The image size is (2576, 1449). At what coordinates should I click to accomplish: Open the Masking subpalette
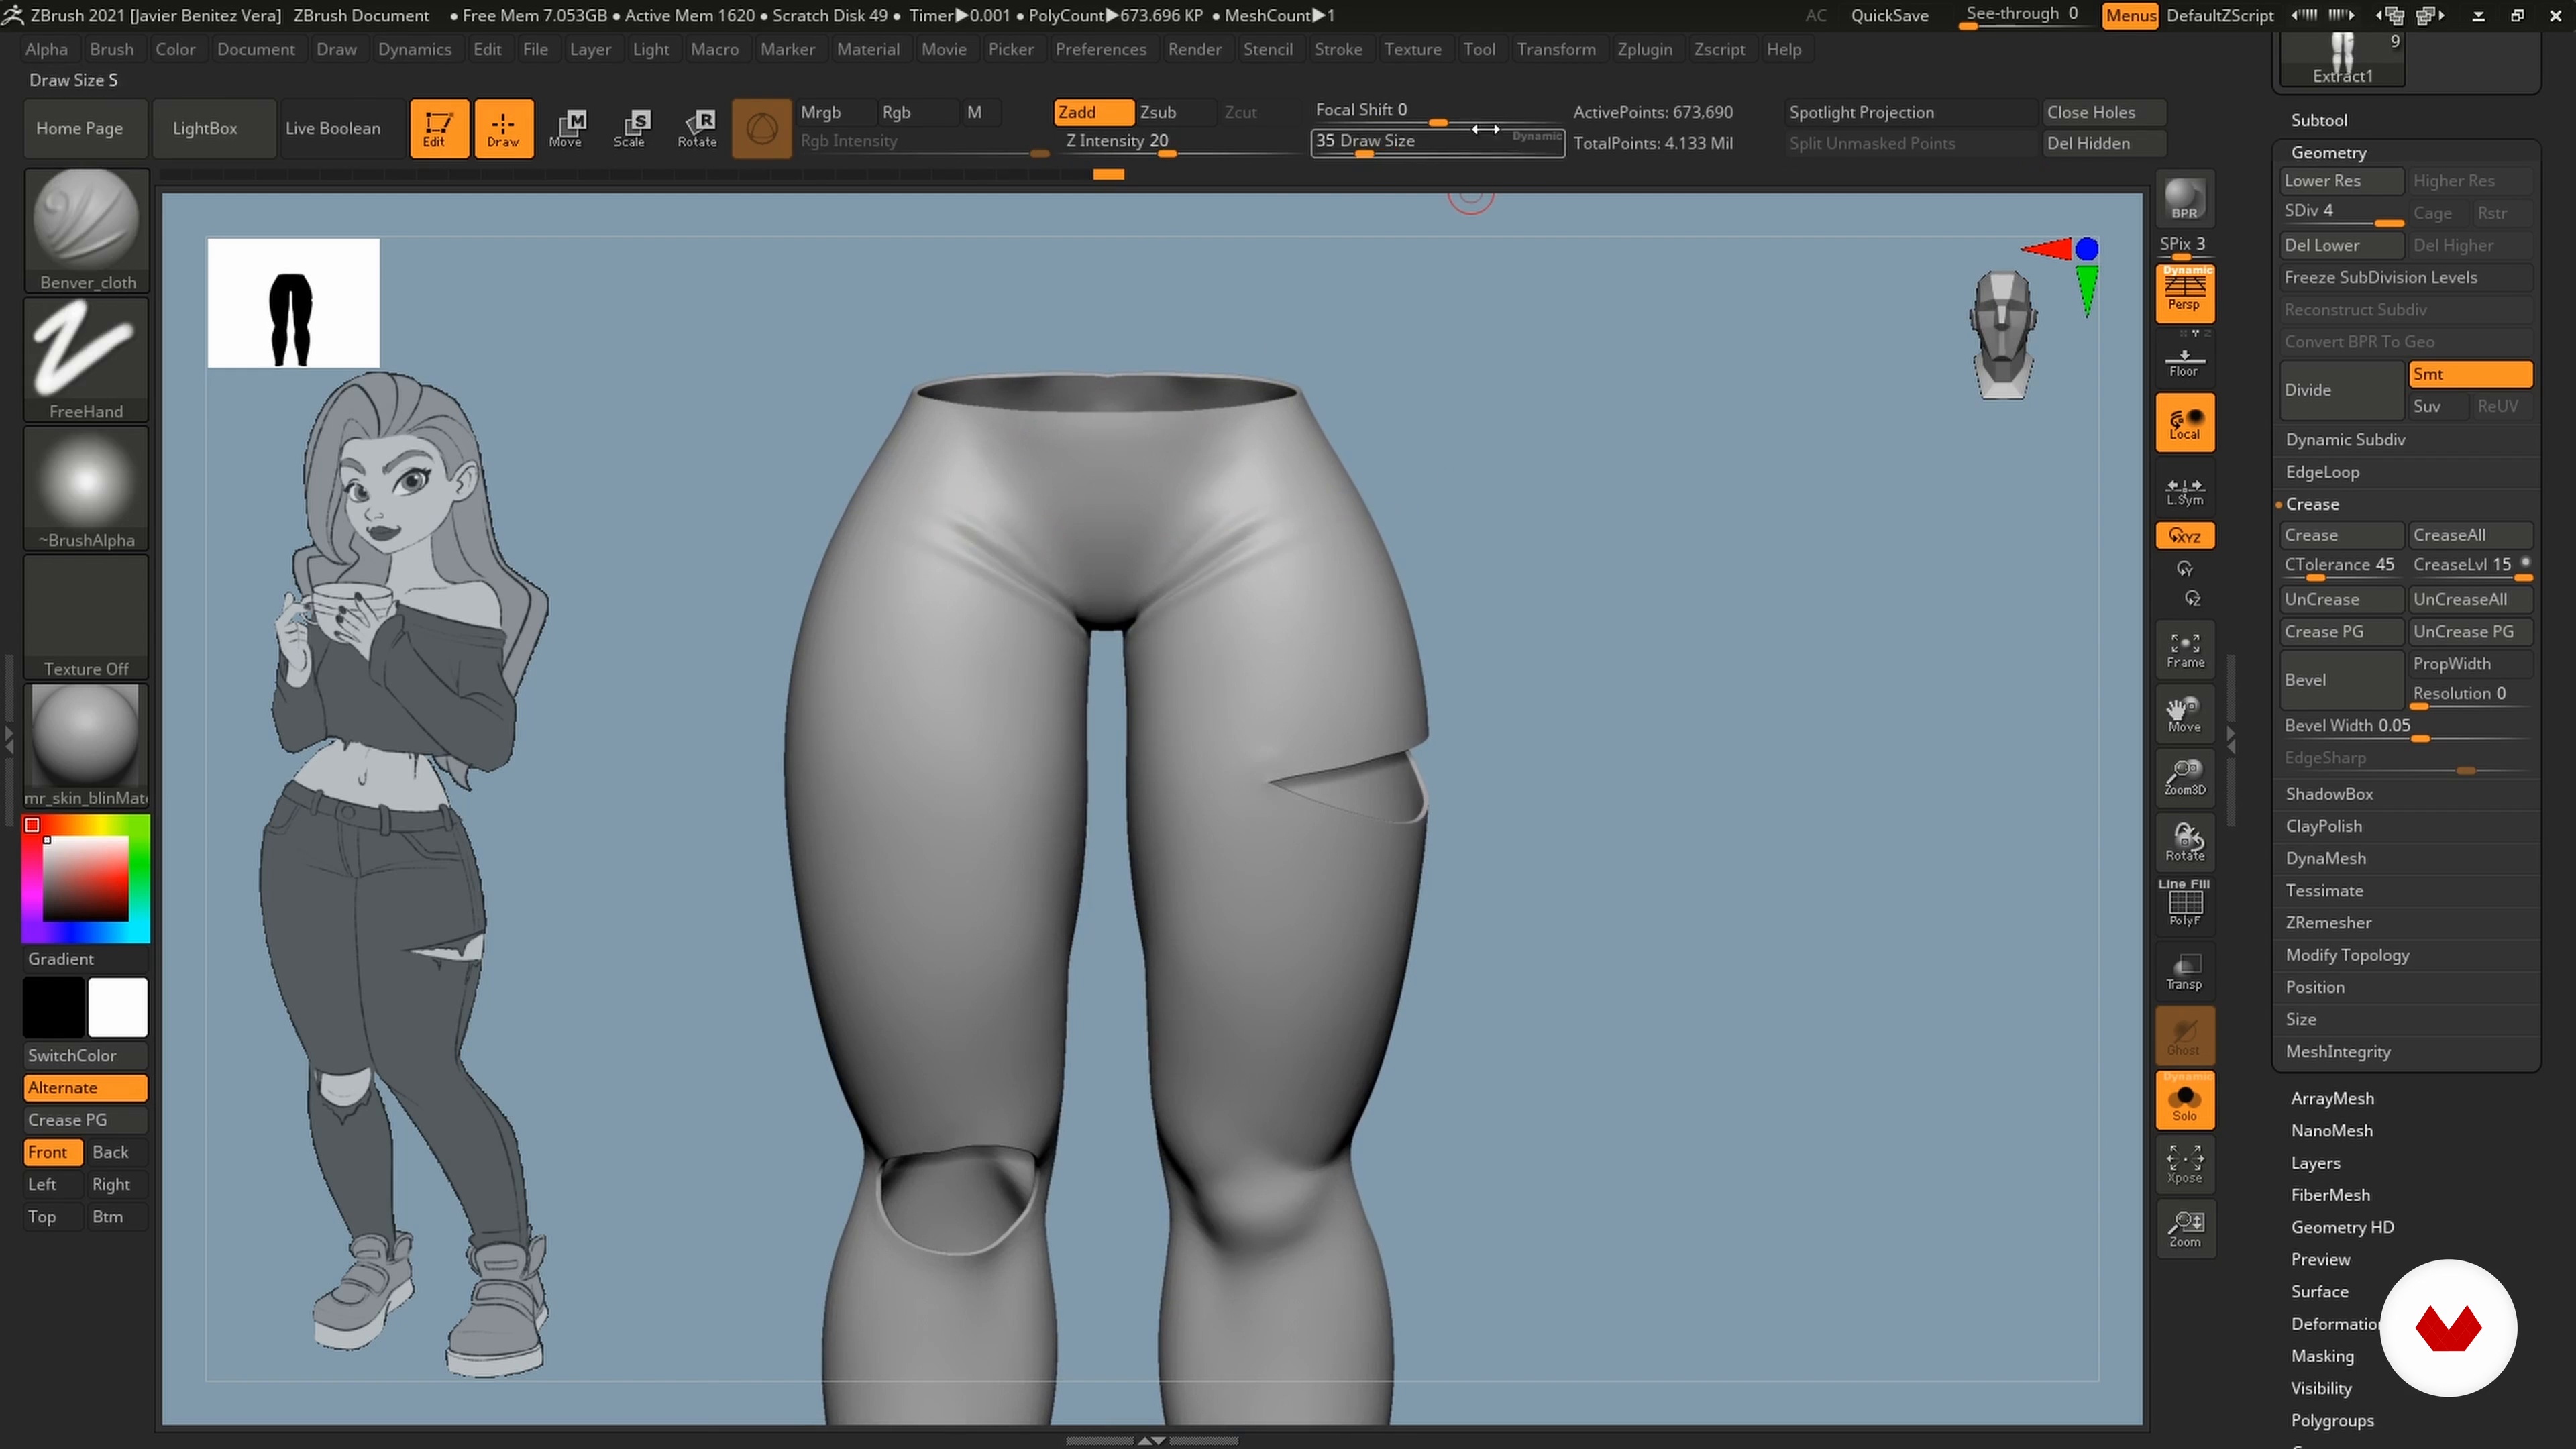point(2322,1355)
